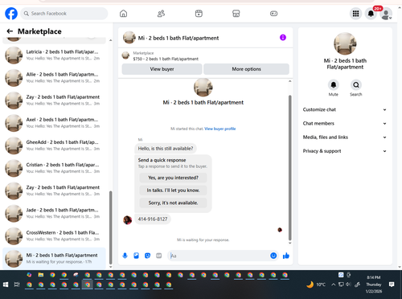Open the Windows Start menu
The height and width of the screenshot is (299, 402).
click(6, 285)
